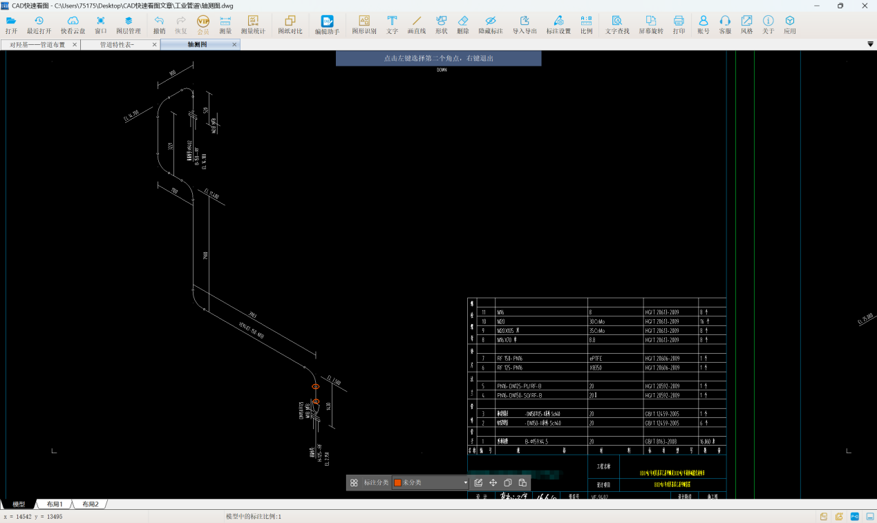Click the move icon in annotation toolbar
Viewport: 877px width, 523px height.
[x=493, y=483]
